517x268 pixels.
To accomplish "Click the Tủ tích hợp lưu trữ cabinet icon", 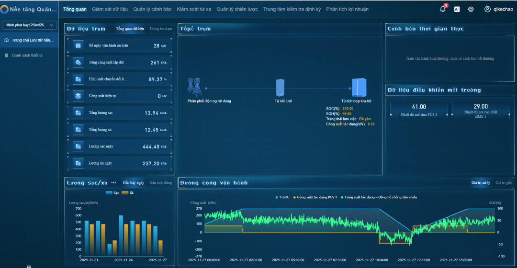I will coord(359,88).
